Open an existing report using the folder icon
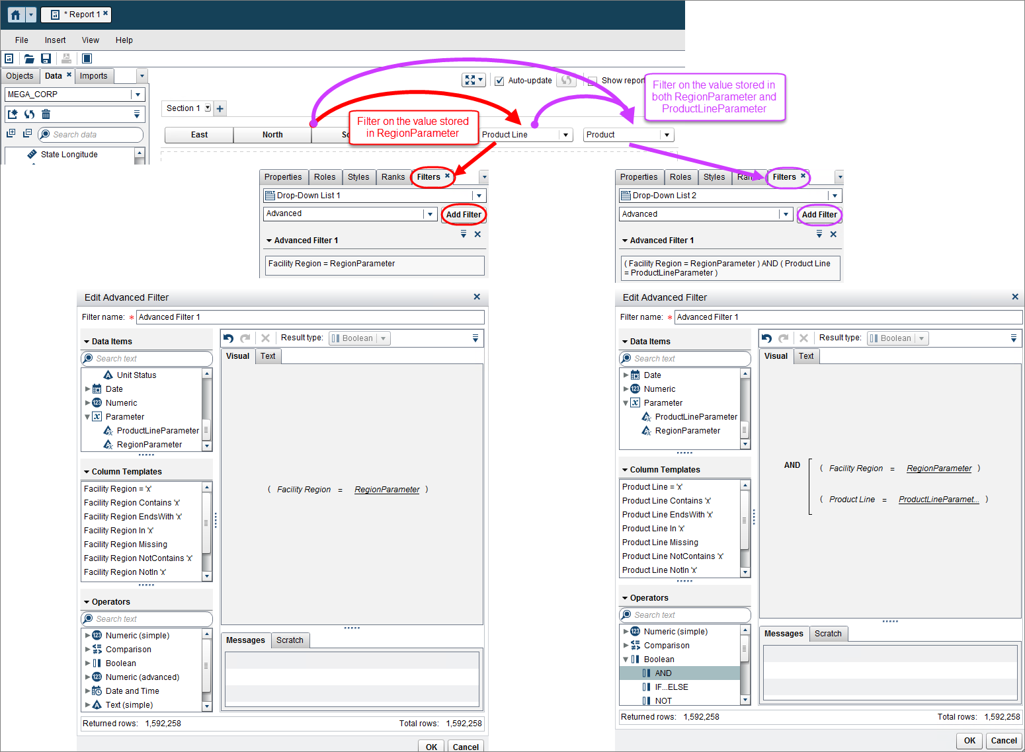Viewport: 1025px width, 752px height. (29, 58)
